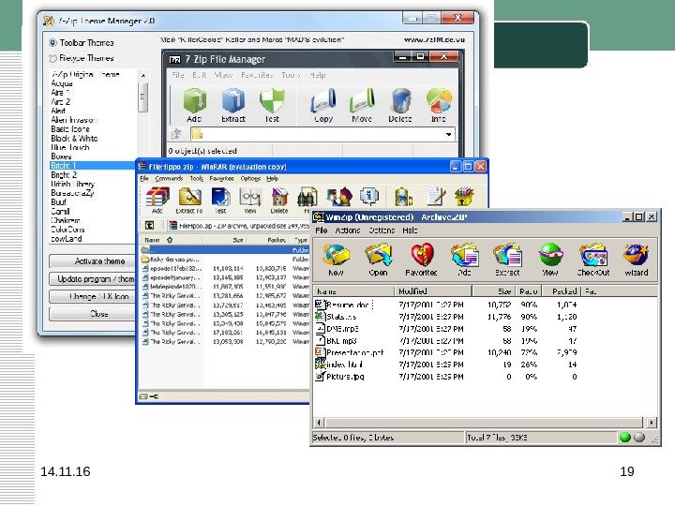Viewport: 675px width, 506px height.
Task: Click the Delete icon in WinRAR toolbar
Action: 279,197
